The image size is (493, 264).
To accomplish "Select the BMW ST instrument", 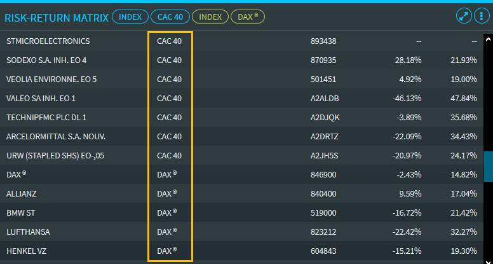I will [20, 213].
